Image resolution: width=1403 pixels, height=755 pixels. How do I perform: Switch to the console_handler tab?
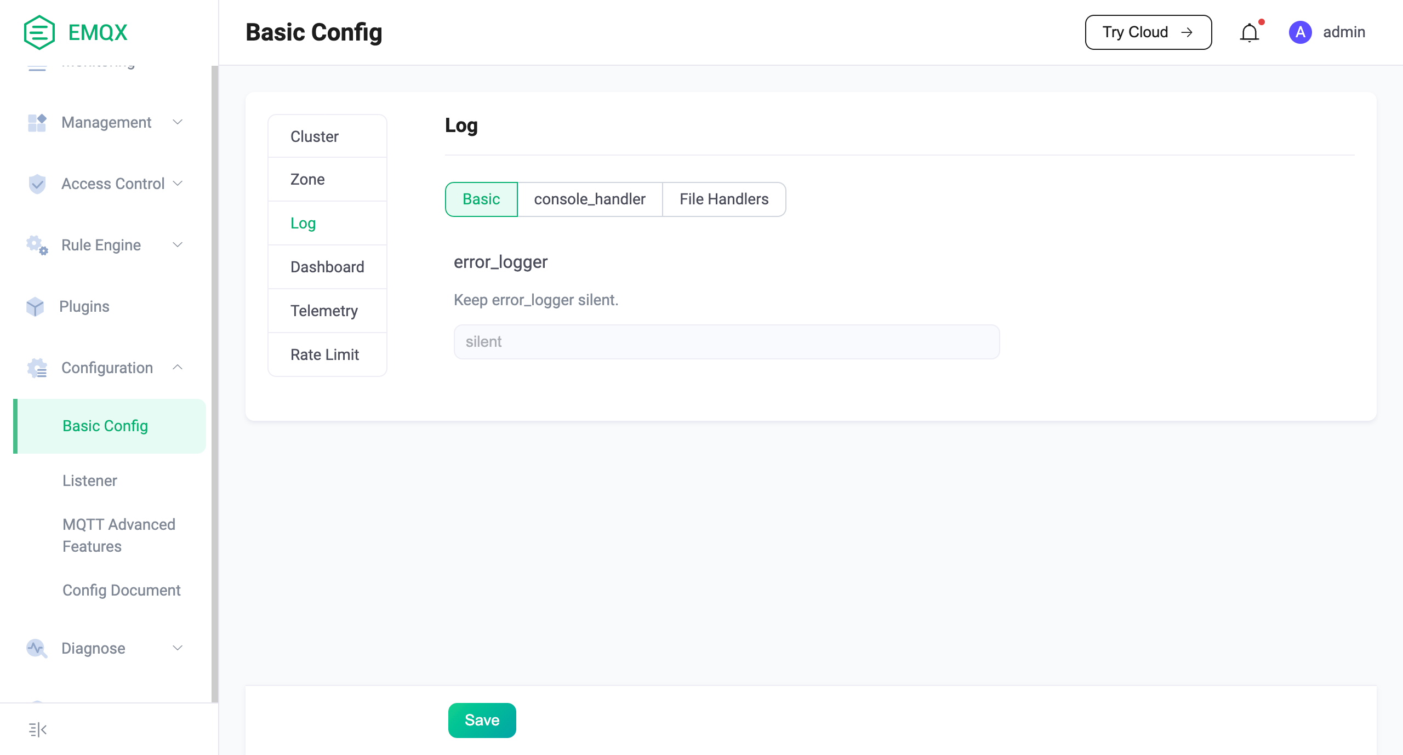[x=590, y=199]
